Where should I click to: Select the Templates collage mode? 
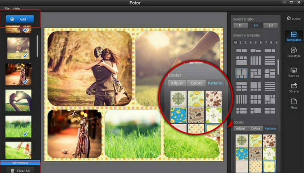(x=294, y=36)
